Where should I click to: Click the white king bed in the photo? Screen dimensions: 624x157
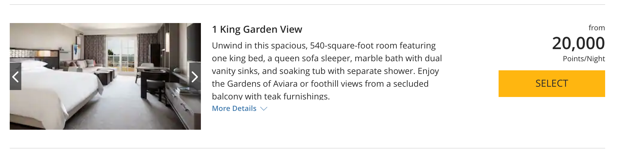pyautogui.click(x=52, y=91)
